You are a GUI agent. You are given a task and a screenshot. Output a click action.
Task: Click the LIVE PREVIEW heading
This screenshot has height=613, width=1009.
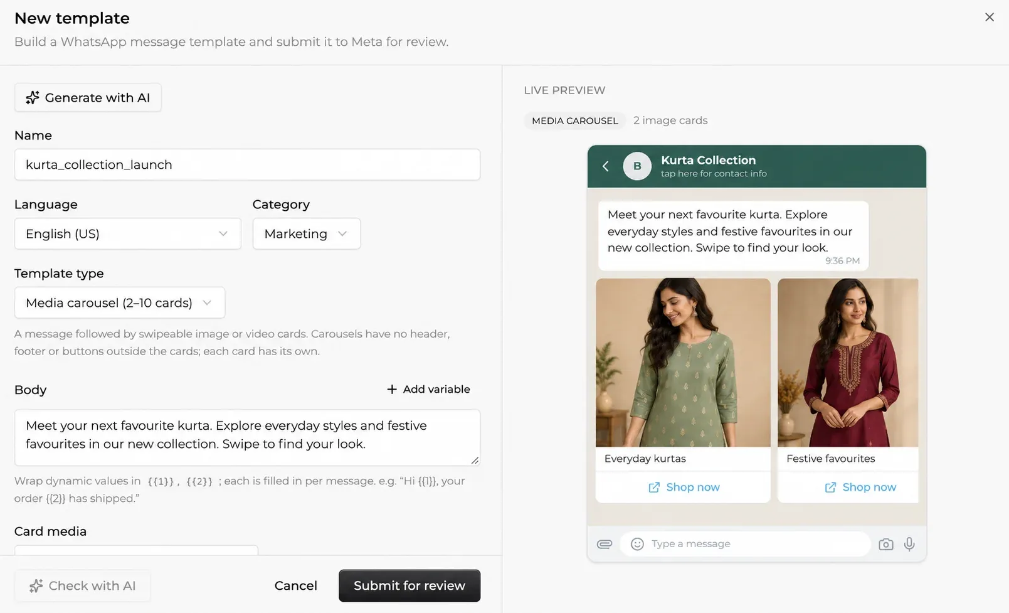pos(564,90)
